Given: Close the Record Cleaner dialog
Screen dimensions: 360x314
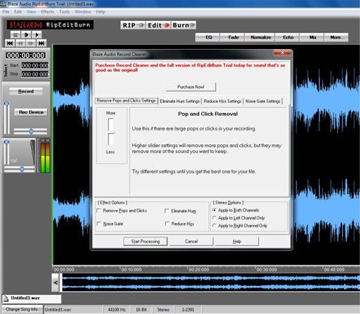Looking at the screenshot, I should [282, 53].
